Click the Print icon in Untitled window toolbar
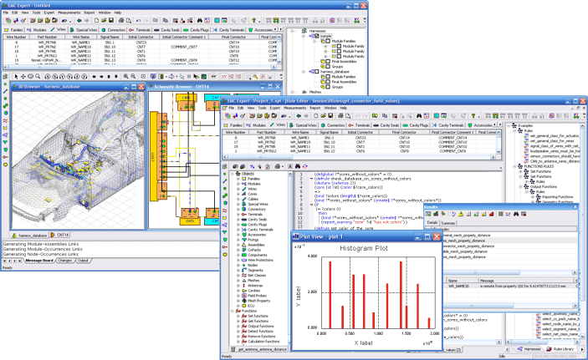Image resolution: width=588 pixels, height=360 pixels. point(121,21)
